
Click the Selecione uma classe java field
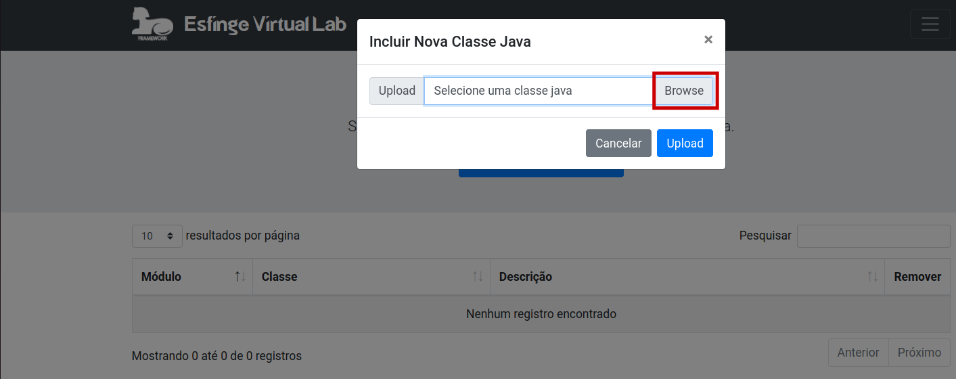[x=539, y=91]
